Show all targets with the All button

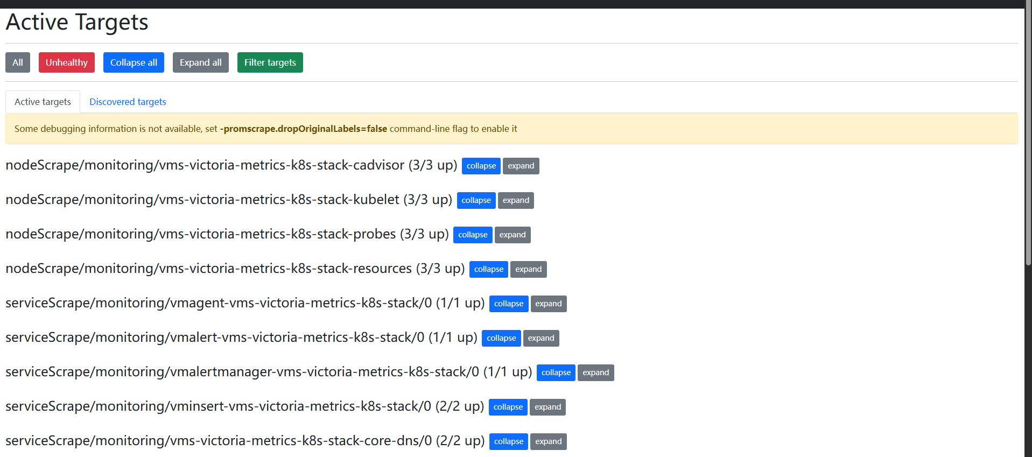(x=18, y=62)
